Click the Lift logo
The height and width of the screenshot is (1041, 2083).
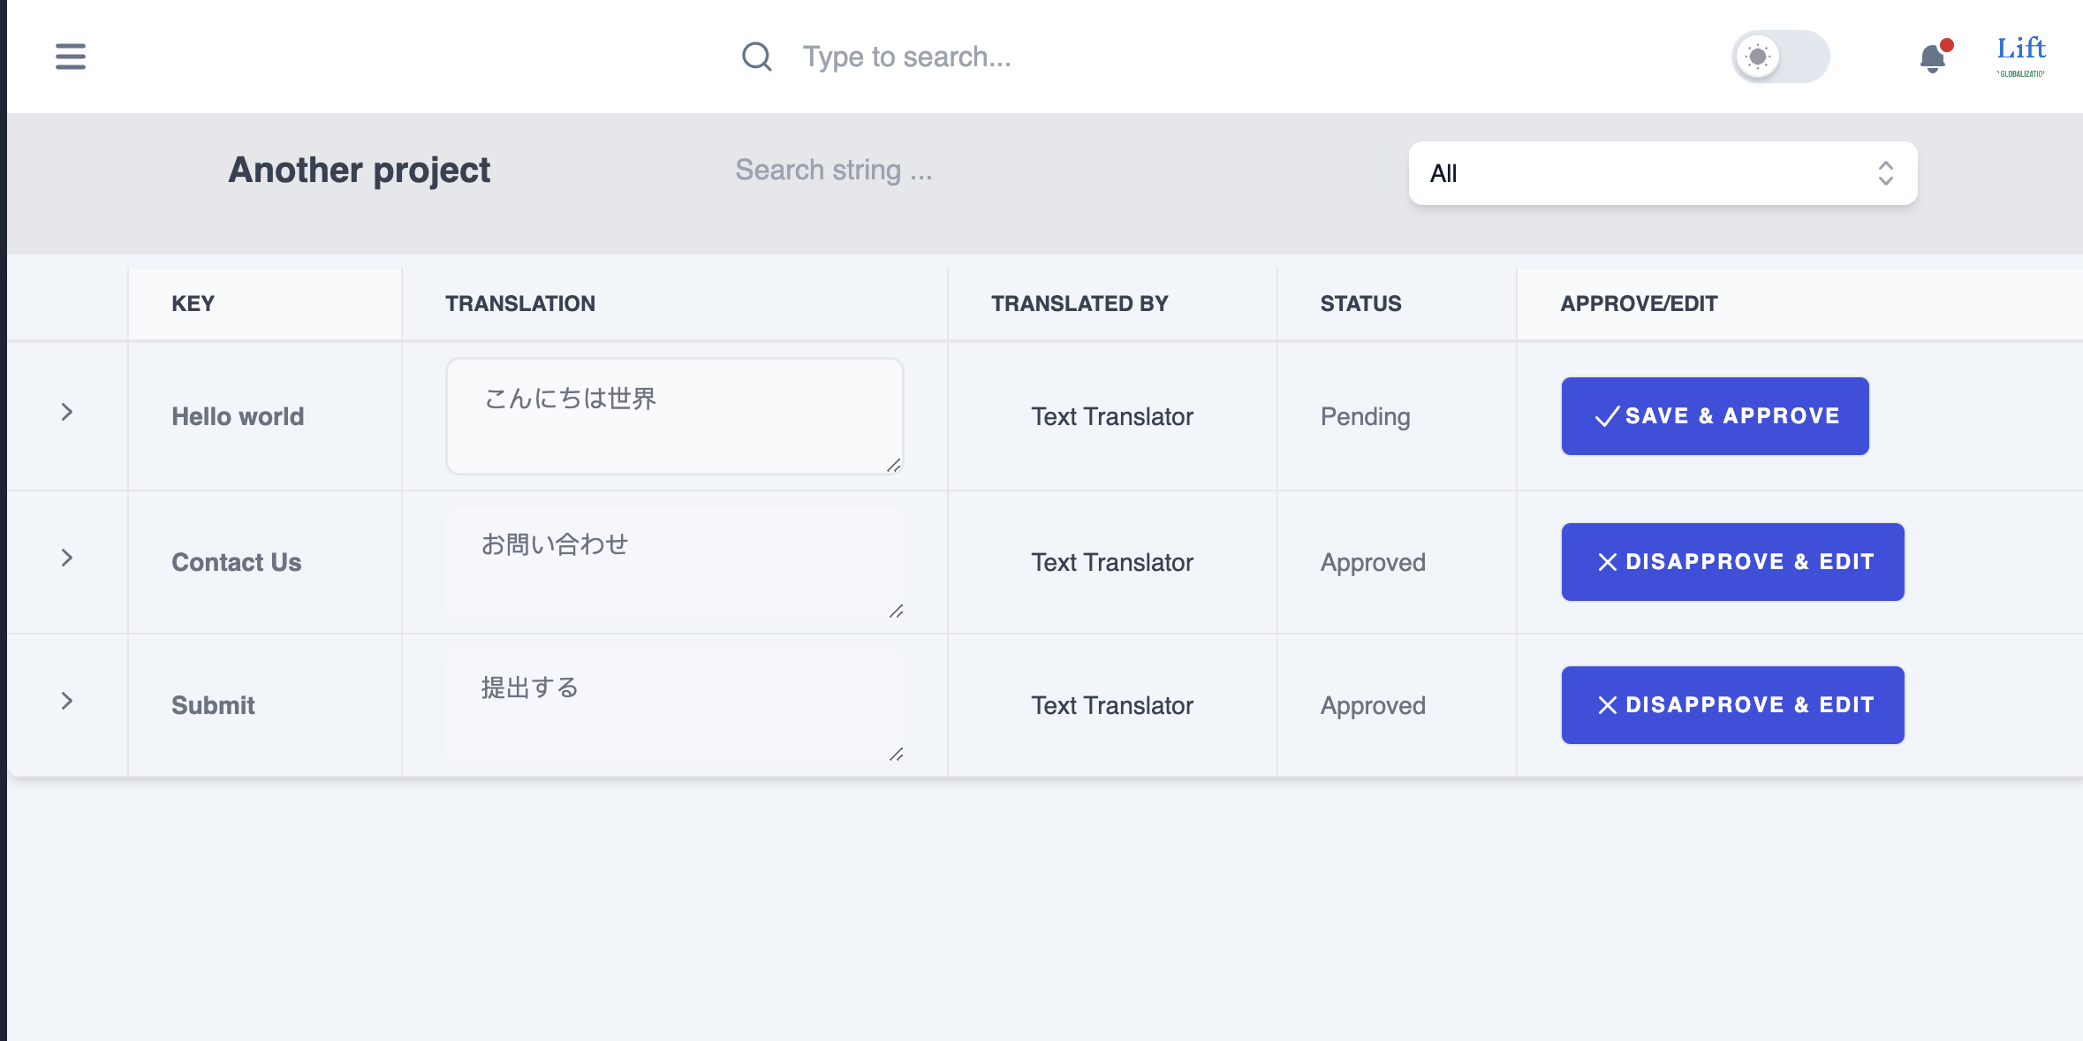tap(2021, 55)
